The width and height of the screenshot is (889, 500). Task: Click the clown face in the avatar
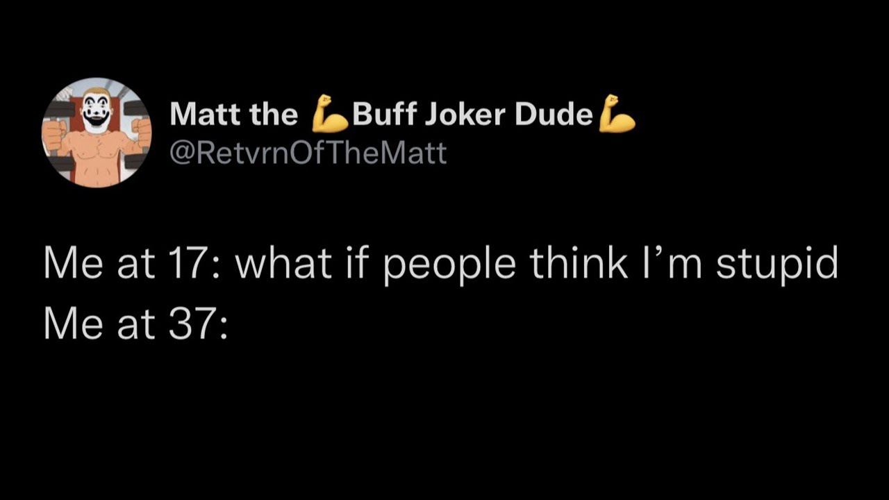[x=96, y=111]
